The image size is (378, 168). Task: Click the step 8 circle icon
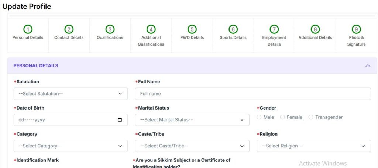[x=315, y=29]
